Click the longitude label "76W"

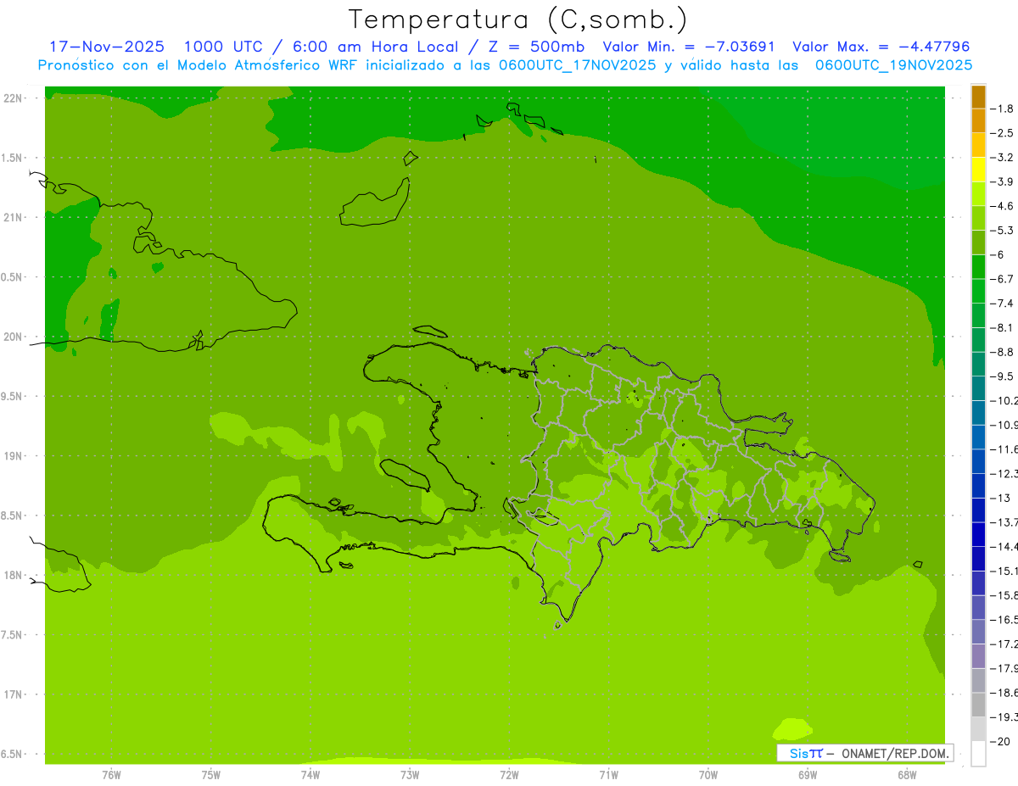(111, 775)
